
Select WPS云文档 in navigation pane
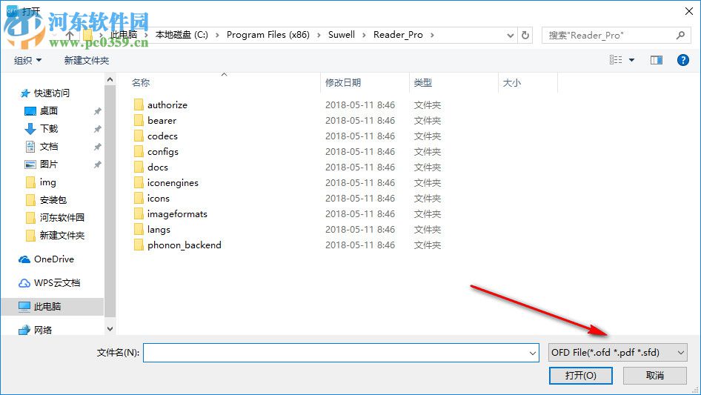(x=57, y=282)
